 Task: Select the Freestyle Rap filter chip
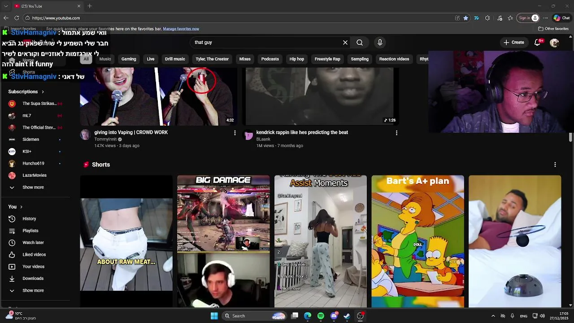point(327,59)
